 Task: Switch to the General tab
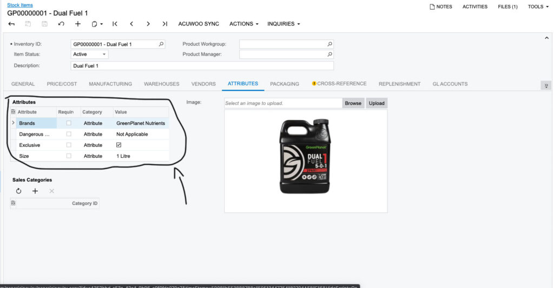23,84
